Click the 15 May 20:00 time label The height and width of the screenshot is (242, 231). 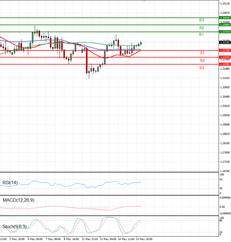point(144,239)
